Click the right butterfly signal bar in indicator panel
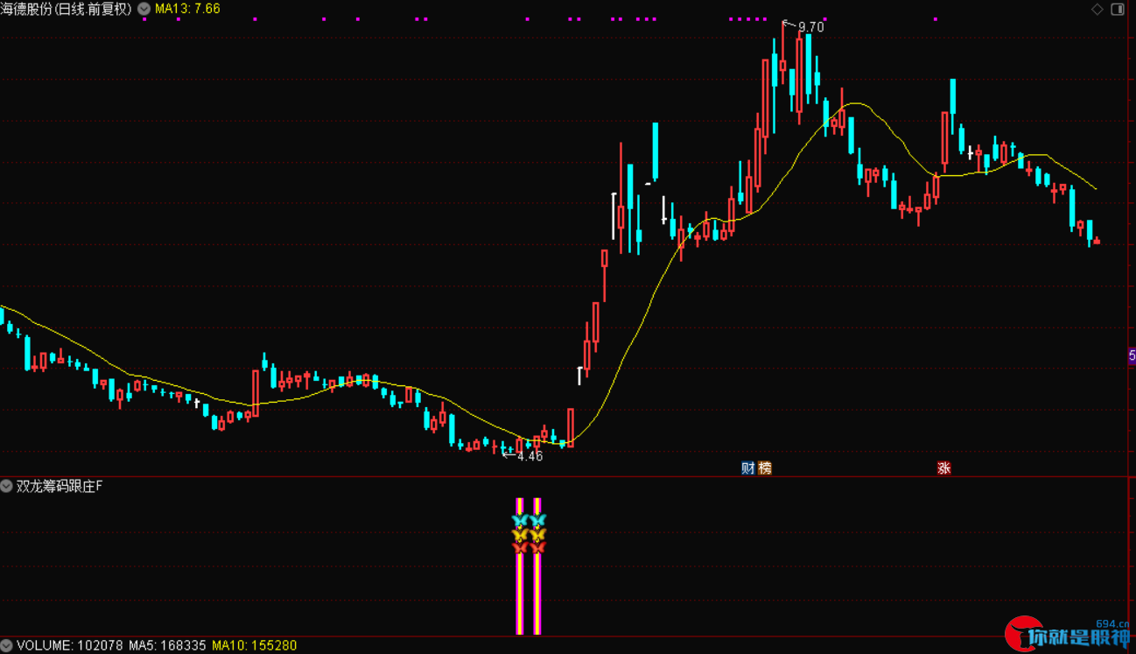The image size is (1136, 654). (537, 566)
